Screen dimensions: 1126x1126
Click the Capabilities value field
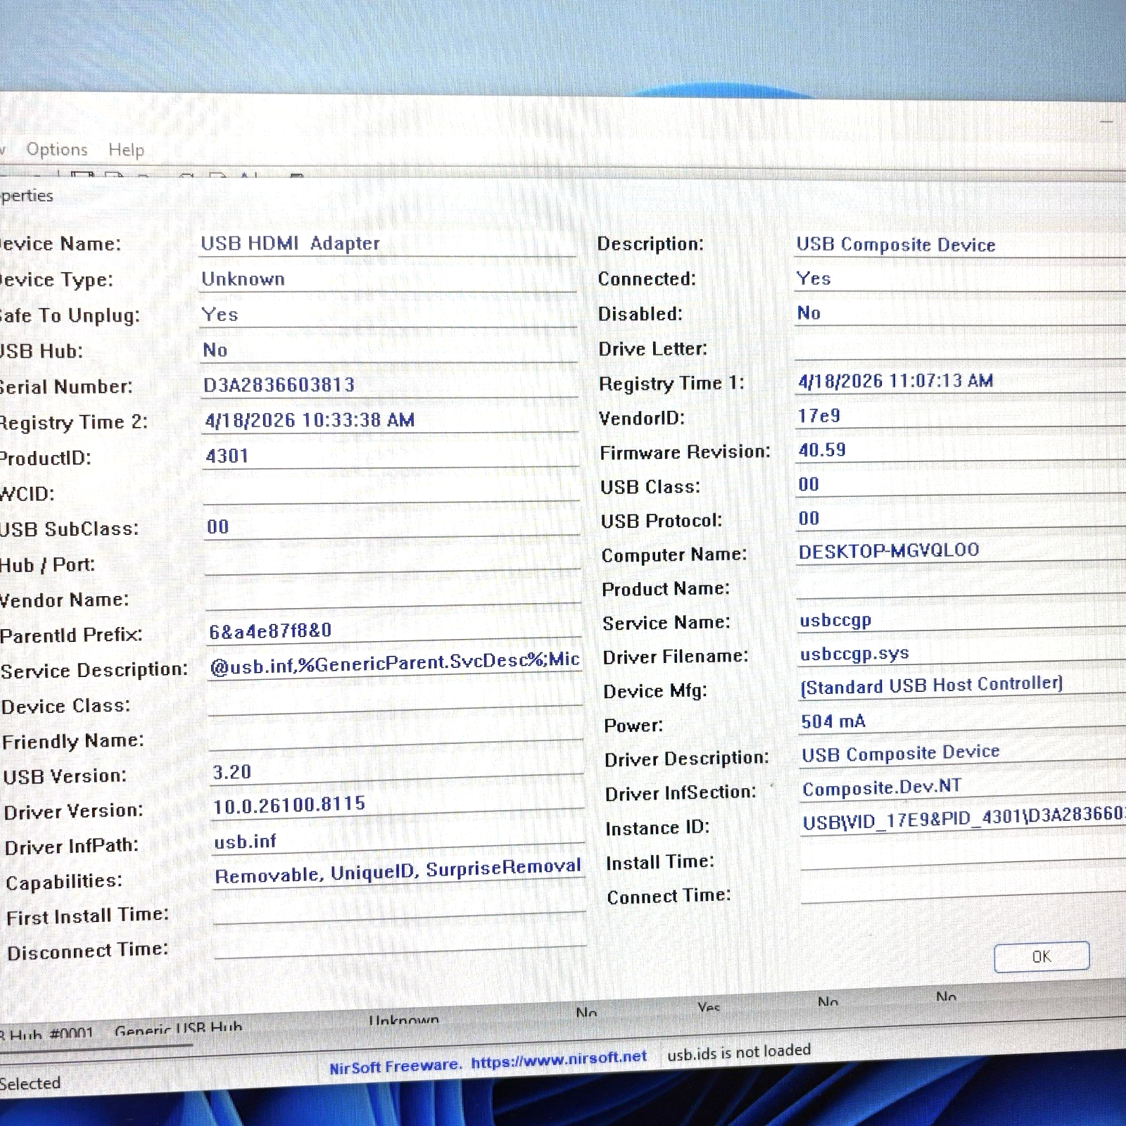tap(399, 873)
